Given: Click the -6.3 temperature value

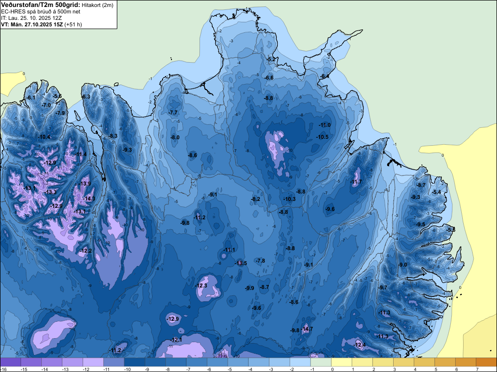Looking at the screenshot, I should [85, 96].
